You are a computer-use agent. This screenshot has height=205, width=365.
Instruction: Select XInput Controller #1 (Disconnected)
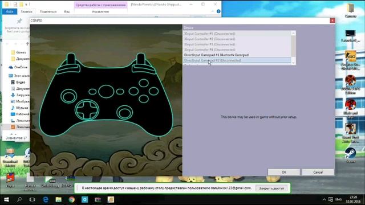point(237,34)
